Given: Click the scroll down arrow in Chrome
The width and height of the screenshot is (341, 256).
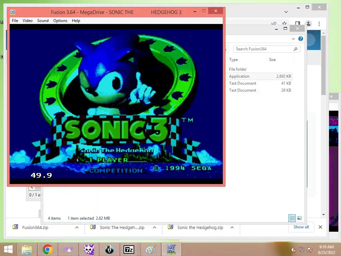Looking at the screenshot, I should pyautogui.click(x=324, y=215).
